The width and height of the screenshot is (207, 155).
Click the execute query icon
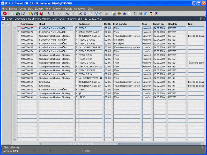click(36, 13)
